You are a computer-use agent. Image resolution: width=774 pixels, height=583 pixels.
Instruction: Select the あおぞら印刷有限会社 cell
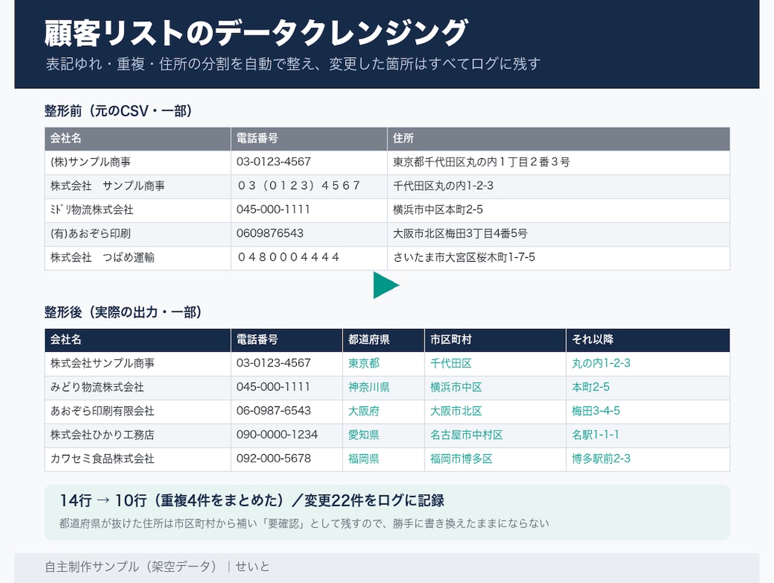(x=138, y=412)
